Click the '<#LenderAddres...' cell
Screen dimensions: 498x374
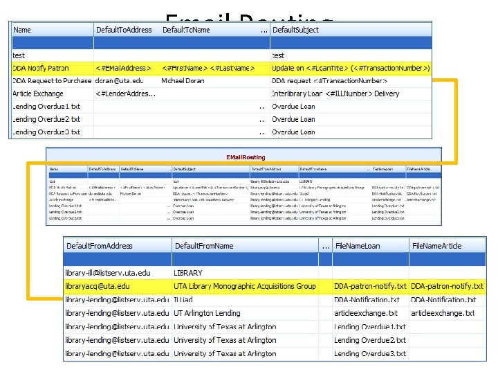tap(125, 93)
